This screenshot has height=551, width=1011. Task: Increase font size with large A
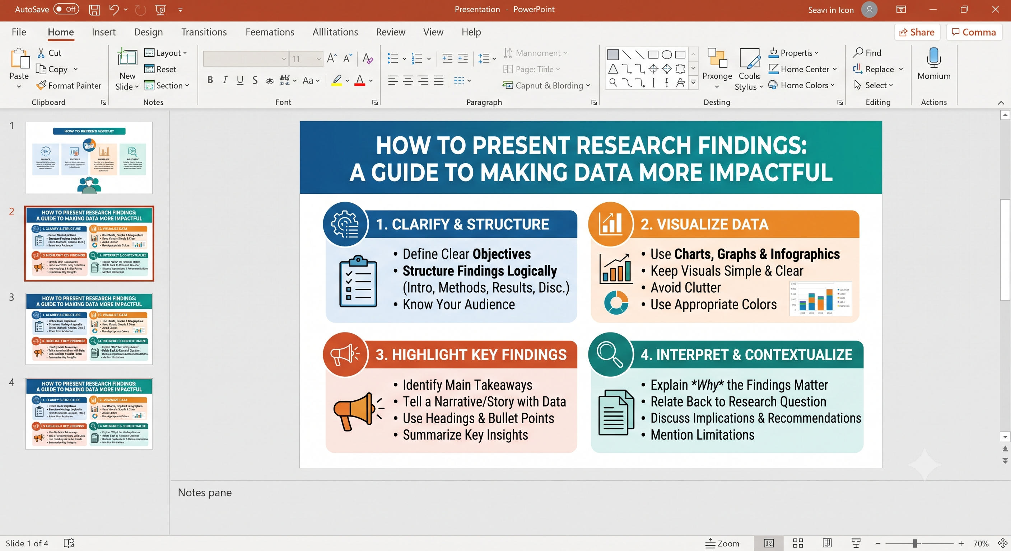tap(332, 58)
